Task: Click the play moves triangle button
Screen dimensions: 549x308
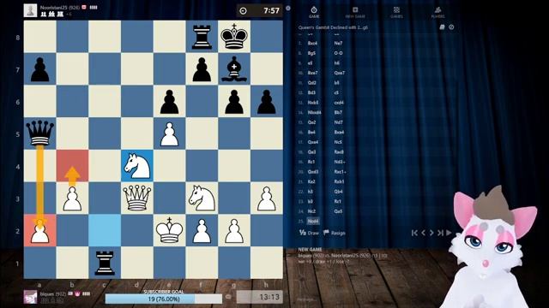Action: (x=449, y=233)
